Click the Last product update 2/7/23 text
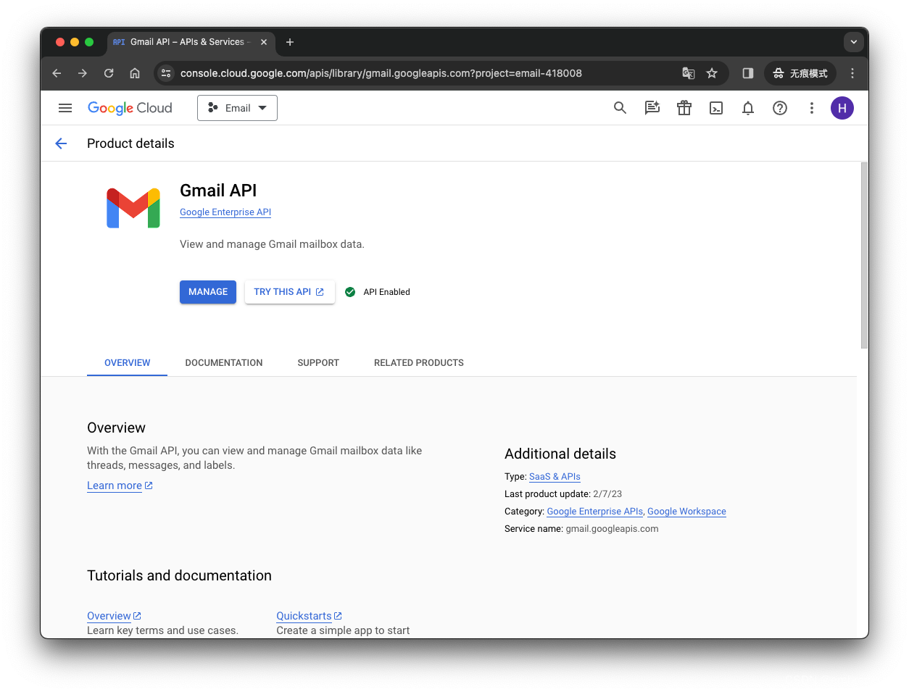 tap(563, 494)
